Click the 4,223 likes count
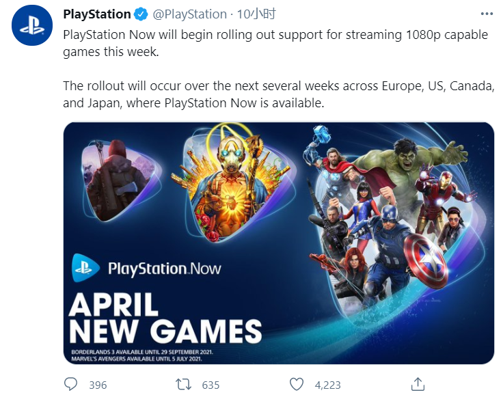Image resolution: width=501 pixels, height=397 pixels. coord(327,385)
